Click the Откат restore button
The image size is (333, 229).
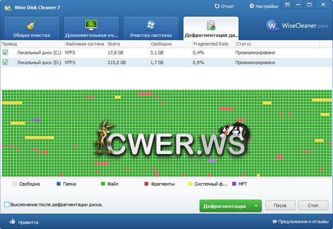tap(224, 6)
